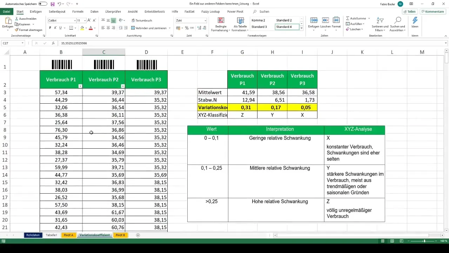Align text to the bottom
Image resolution: width=449 pixels, height=253 pixels.
pyautogui.click(x=114, y=20)
